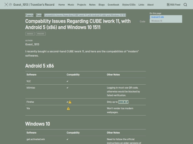Click the Projects breadcrumb link
Screen dimensions: 193x144
(29, 15)
